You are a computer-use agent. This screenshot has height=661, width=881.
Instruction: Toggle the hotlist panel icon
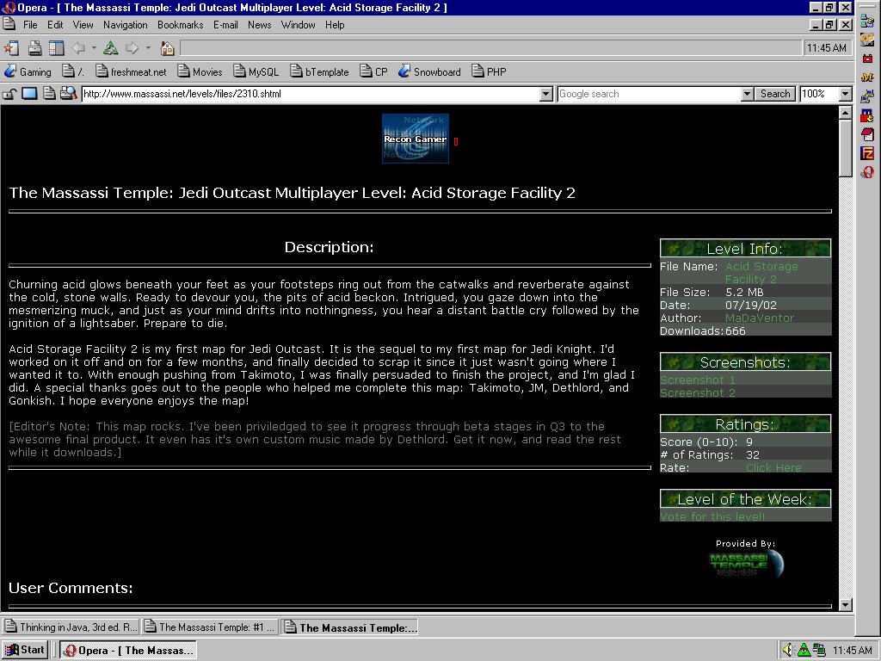coord(56,48)
